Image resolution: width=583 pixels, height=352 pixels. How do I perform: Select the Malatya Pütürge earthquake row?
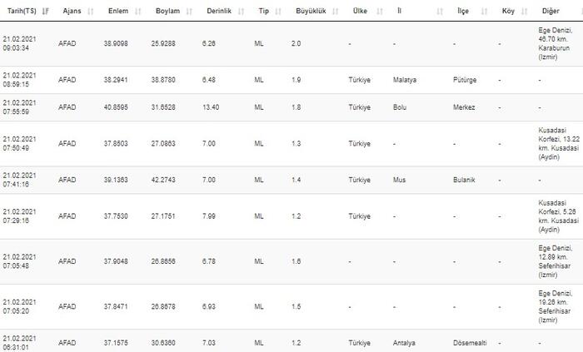click(x=291, y=80)
